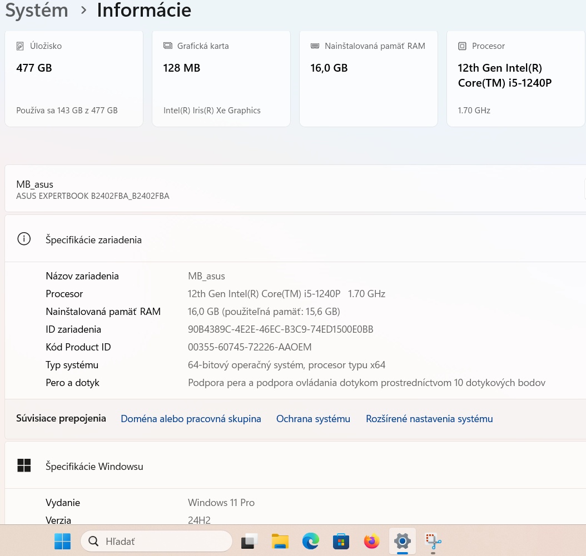Open Ochrana systému link

click(313, 418)
